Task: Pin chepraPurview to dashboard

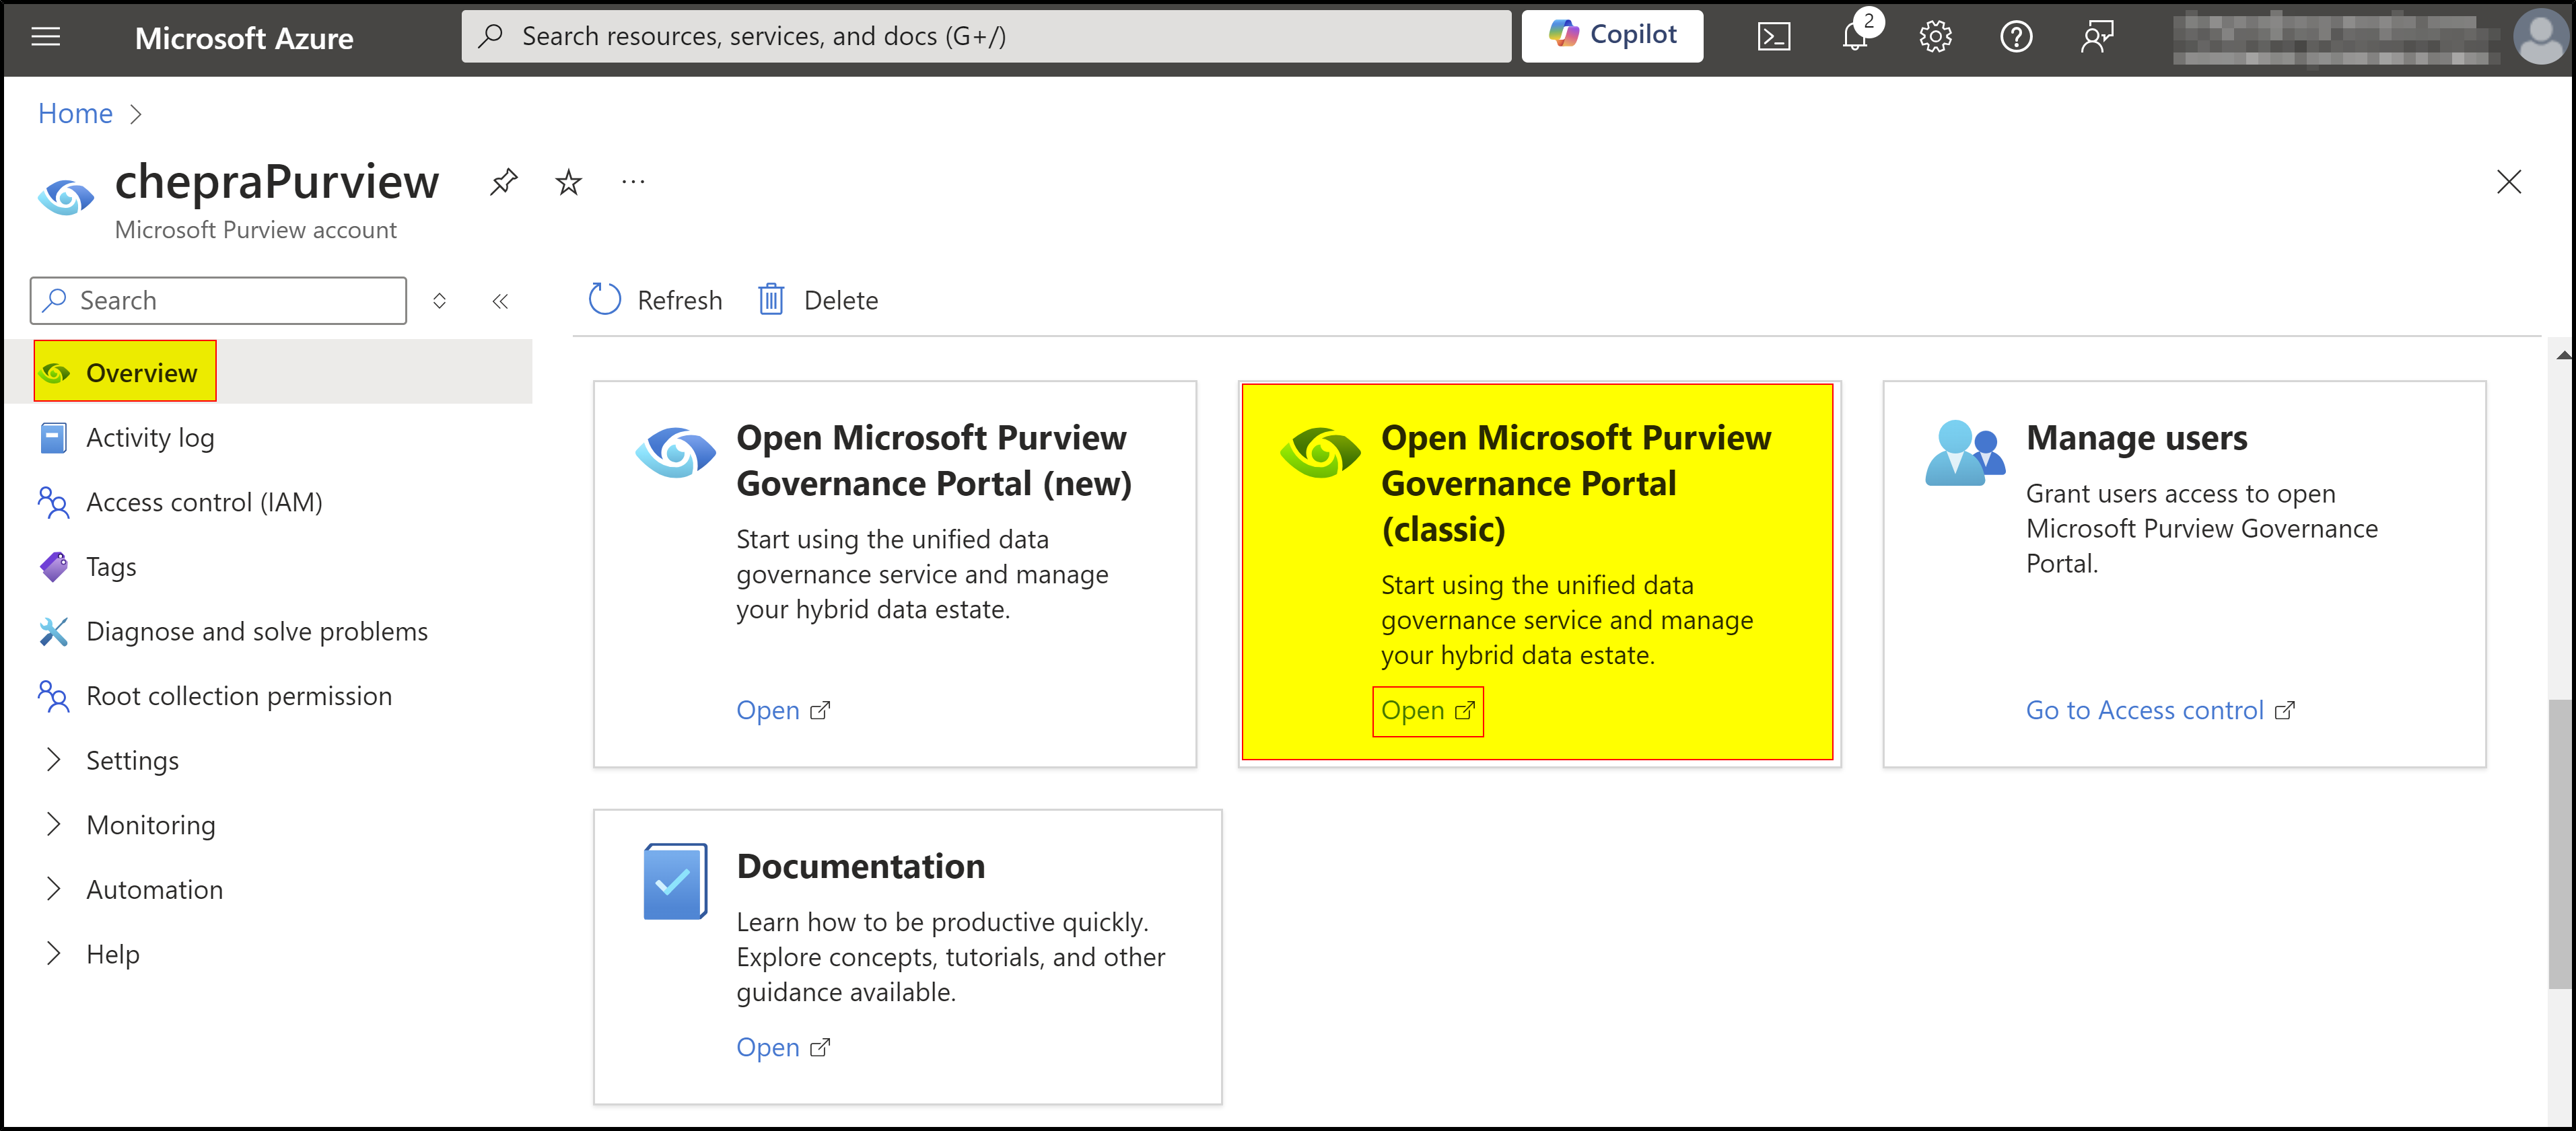Action: 503,182
